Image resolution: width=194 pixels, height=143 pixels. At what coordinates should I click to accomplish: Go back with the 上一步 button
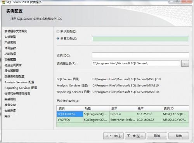click(113, 136)
